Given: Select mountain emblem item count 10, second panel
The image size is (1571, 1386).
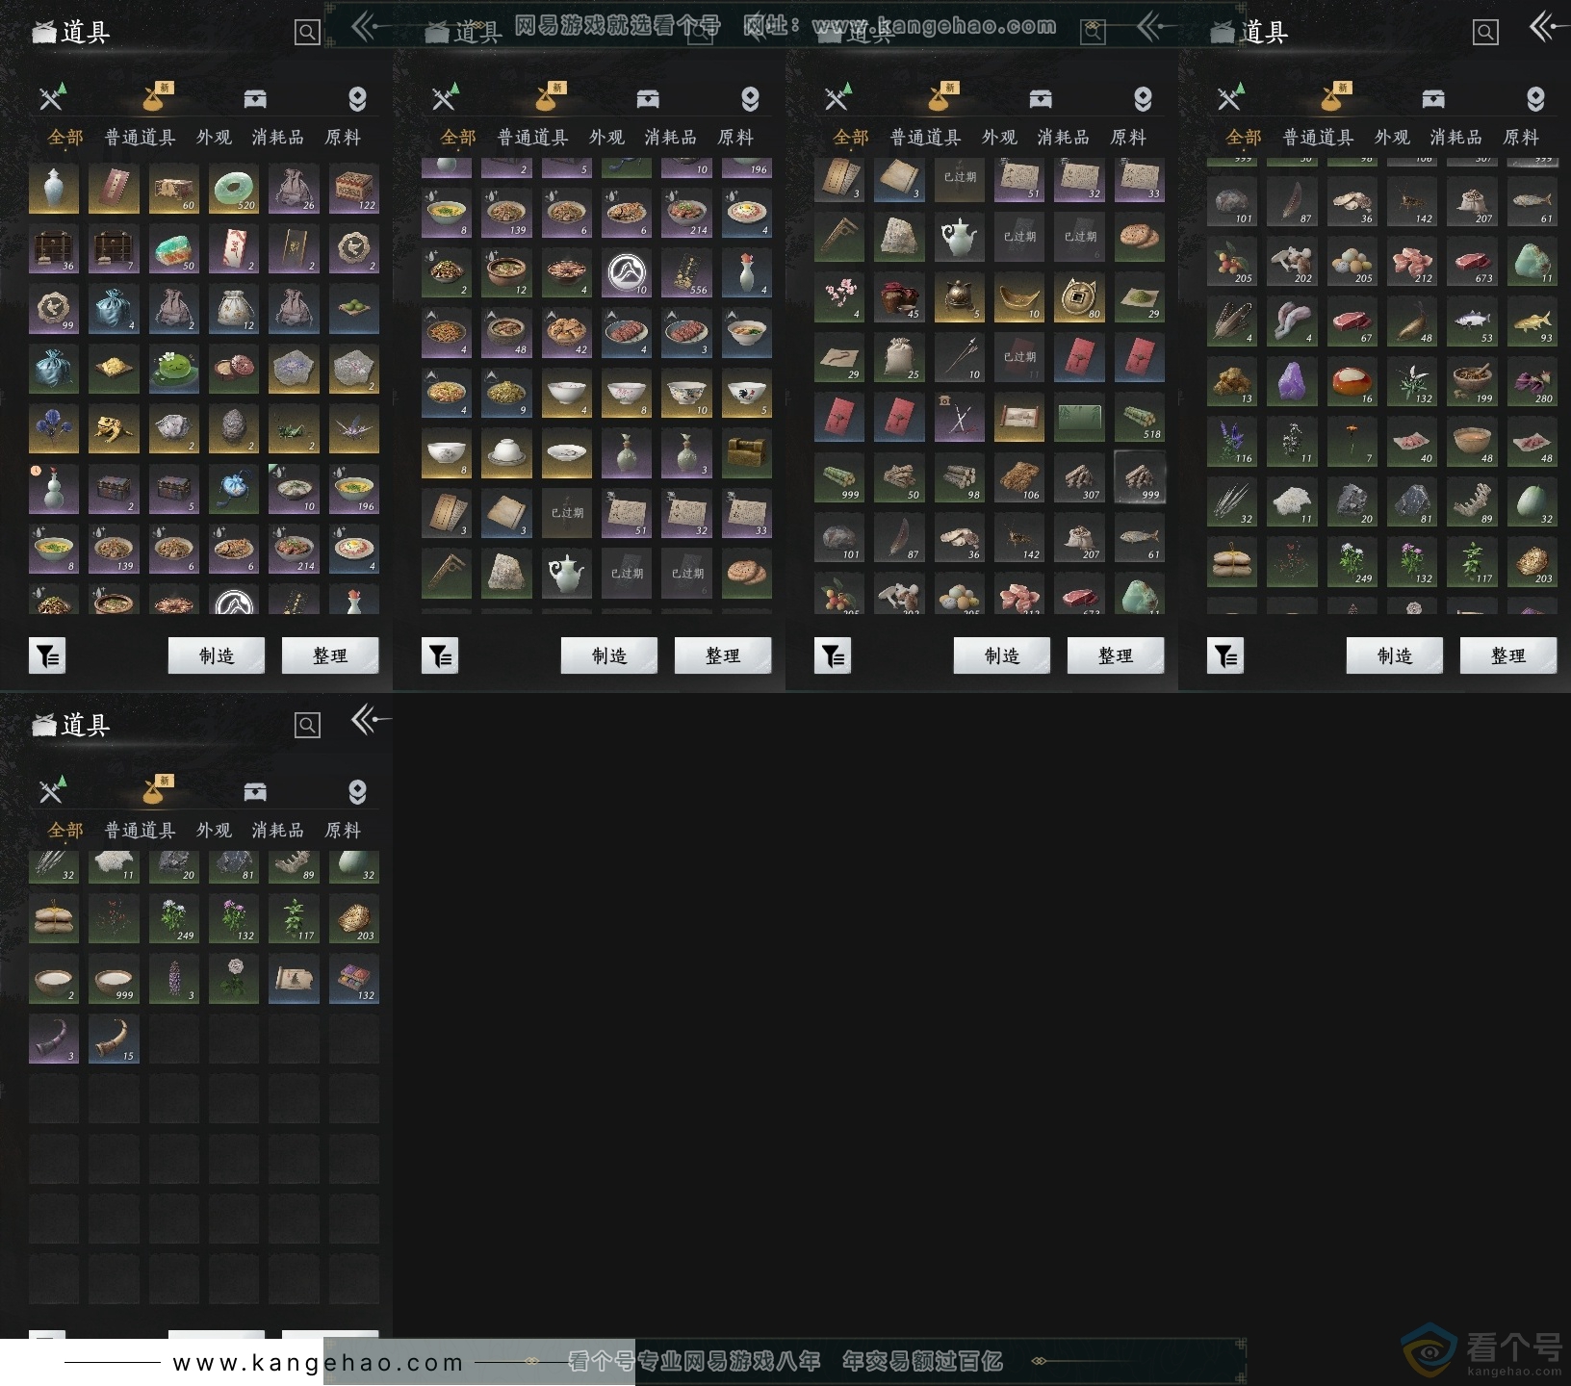Looking at the screenshot, I should point(627,273).
